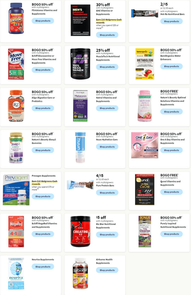Screen dimensions: 191x295
Task: Shop products for Prevagen Supplements
Action: pyautogui.click(x=43, y=196)
